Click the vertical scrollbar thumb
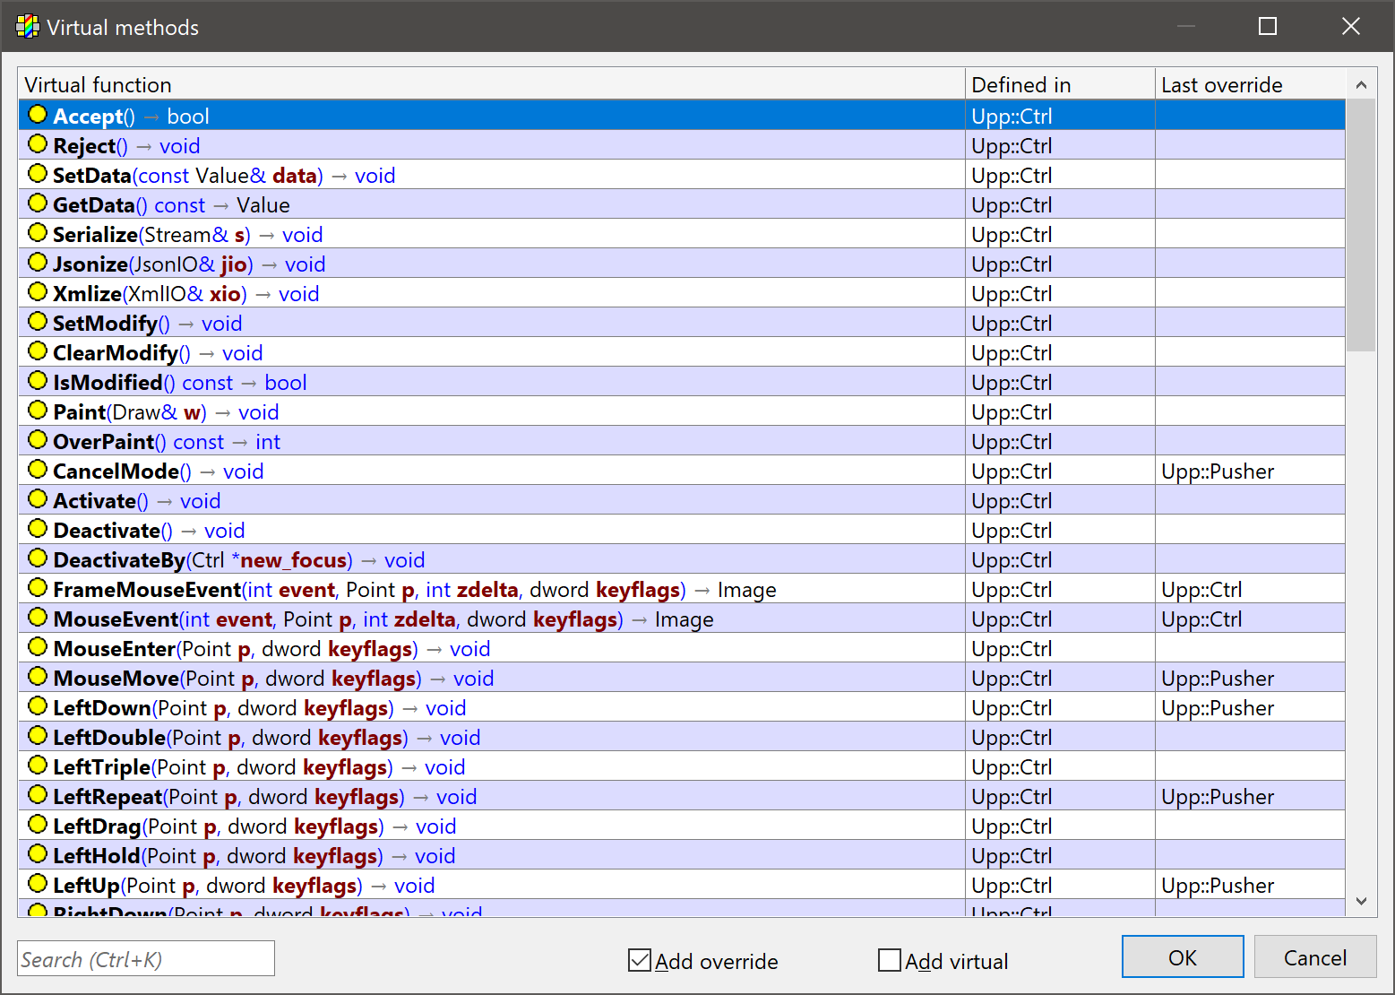Image resolution: width=1395 pixels, height=995 pixels. [x=1361, y=224]
